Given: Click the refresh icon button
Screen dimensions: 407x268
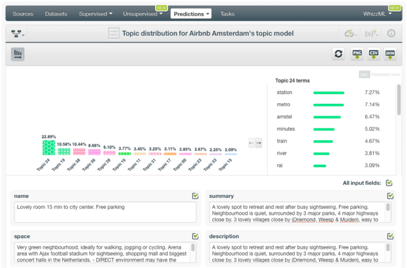Looking at the screenshot, I should [339, 54].
